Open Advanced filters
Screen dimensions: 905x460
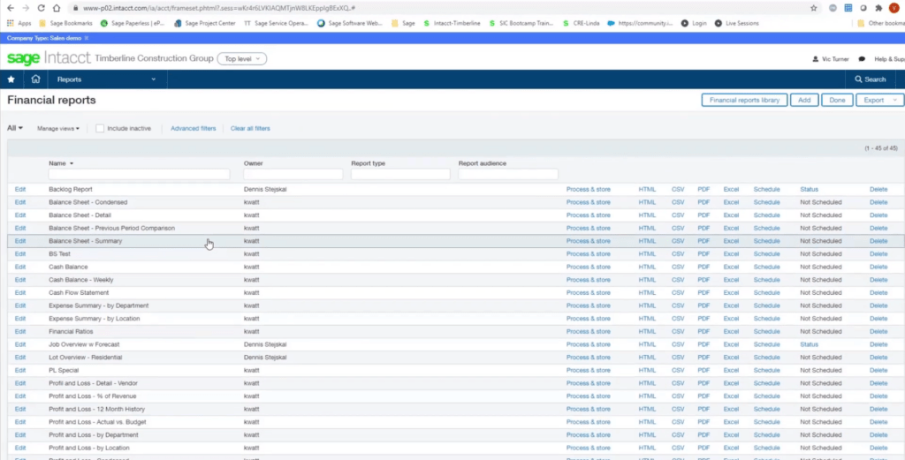click(x=194, y=129)
